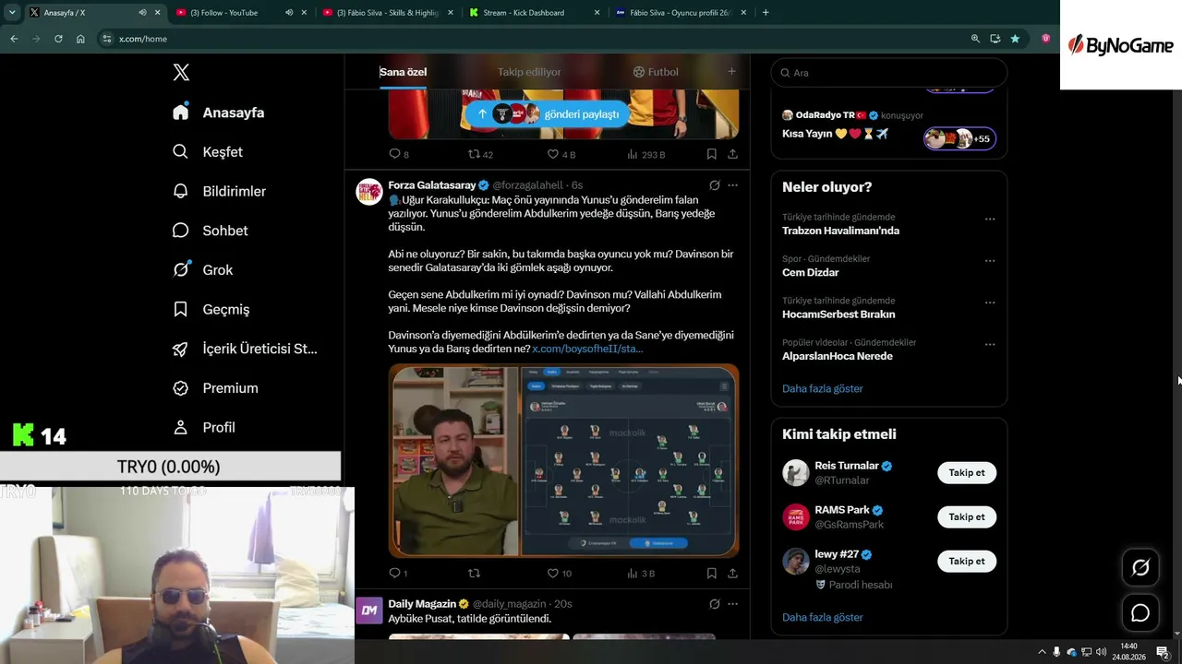Image resolution: width=1182 pixels, height=664 pixels.
Task: Ask Grok about Forza Galatasaray post
Action: pyautogui.click(x=714, y=185)
